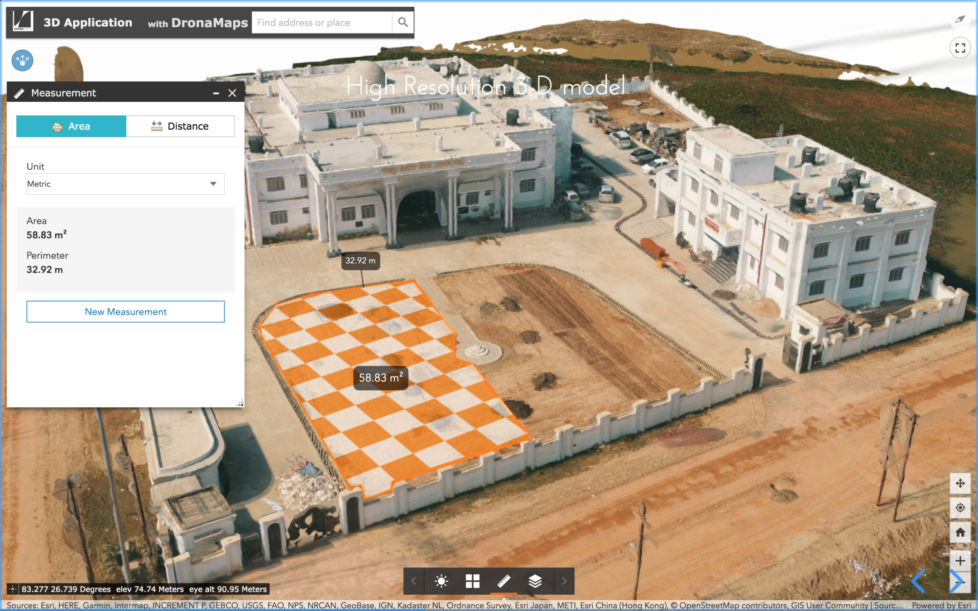Toggle the measurement ruler tool
978x611 pixels.
tap(504, 581)
